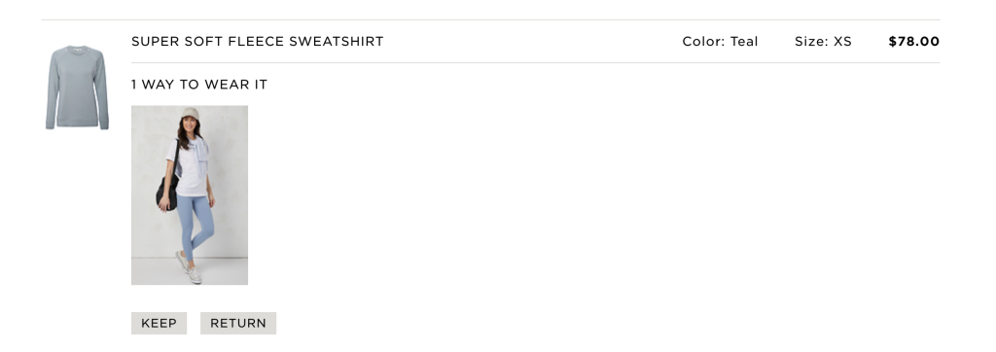The width and height of the screenshot is (996, 352).
Task: Click the $78.00 price
Action: coord(913,41)
